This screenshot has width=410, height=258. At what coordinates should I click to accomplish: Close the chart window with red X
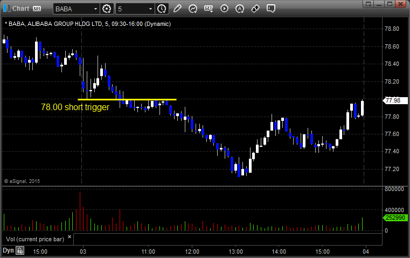[x=400, y=4]
